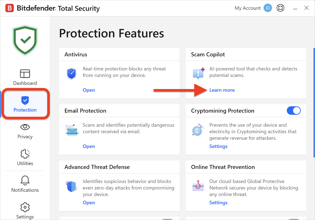Image resolution: width=315 pixels, height=220 pixels.
Task: Open Email Protection via its Open link
Action: pos(89,146)
